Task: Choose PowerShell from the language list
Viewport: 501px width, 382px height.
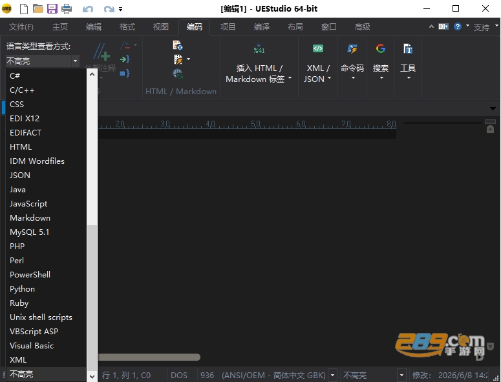Action: (46, 275)
